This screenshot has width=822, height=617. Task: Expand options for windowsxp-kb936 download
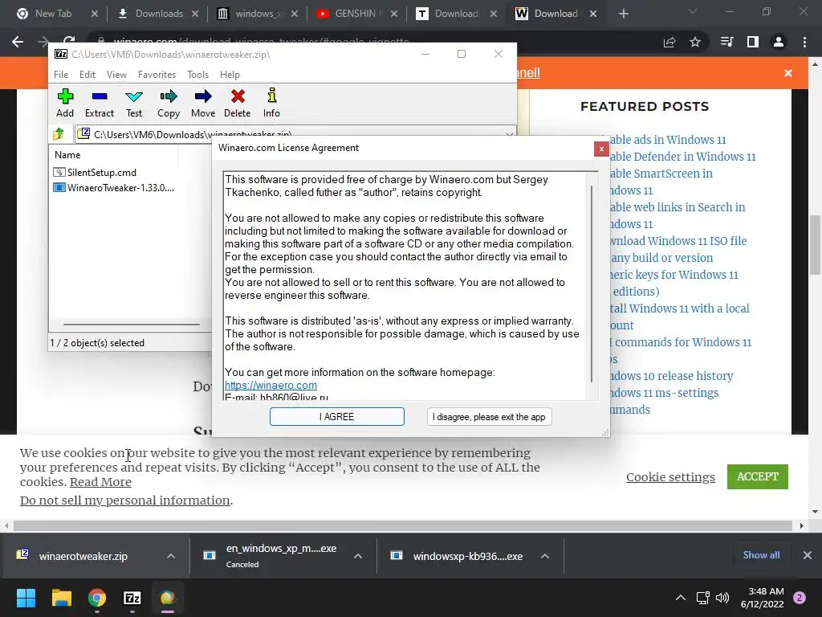pyautogui.click(x=545, y=556)
